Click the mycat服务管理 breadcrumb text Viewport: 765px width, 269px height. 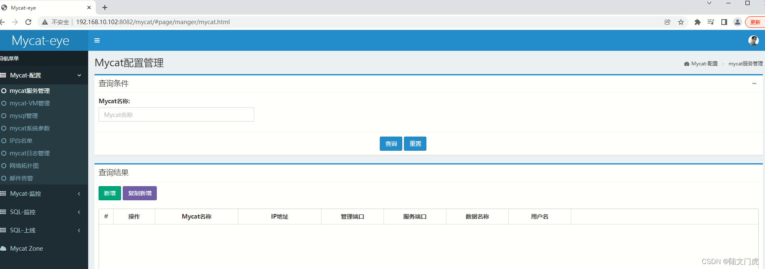point(745,64)
